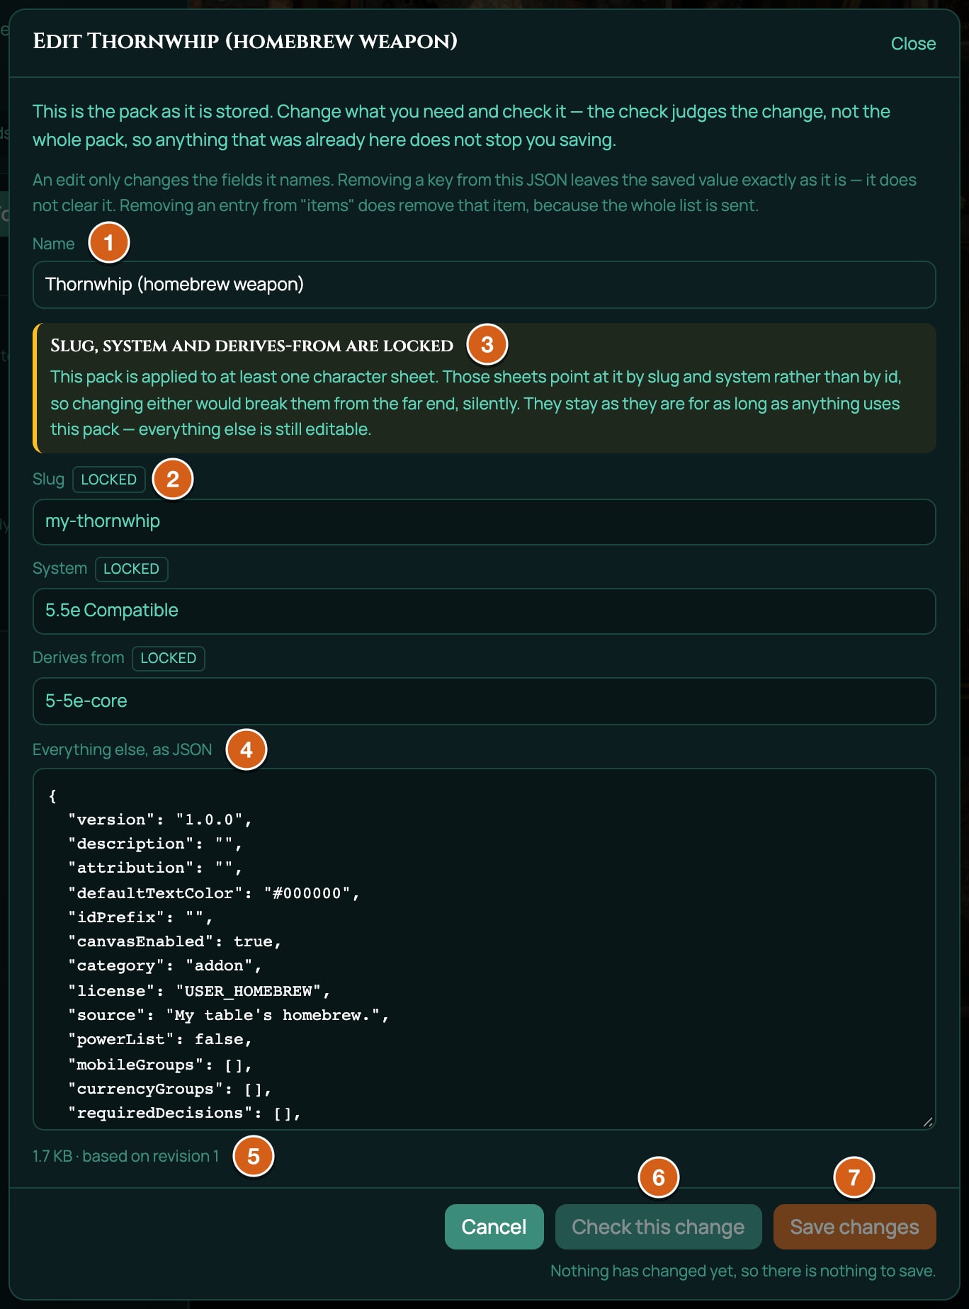Click inside the JSON editor on the "version" line

point(160,820)
